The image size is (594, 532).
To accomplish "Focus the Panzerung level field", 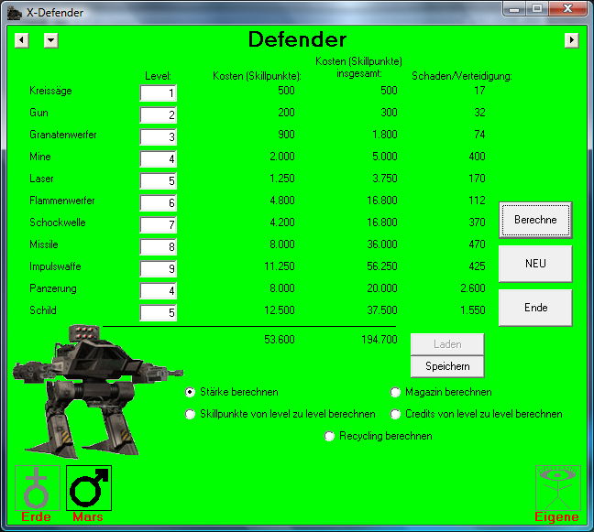I will [158, 290].
